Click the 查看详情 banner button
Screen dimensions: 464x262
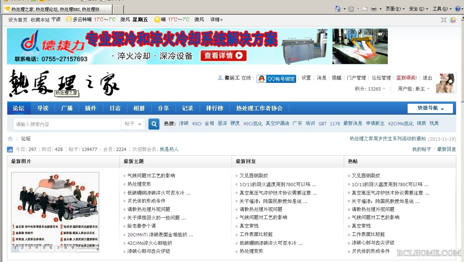[x=223, y=56]
